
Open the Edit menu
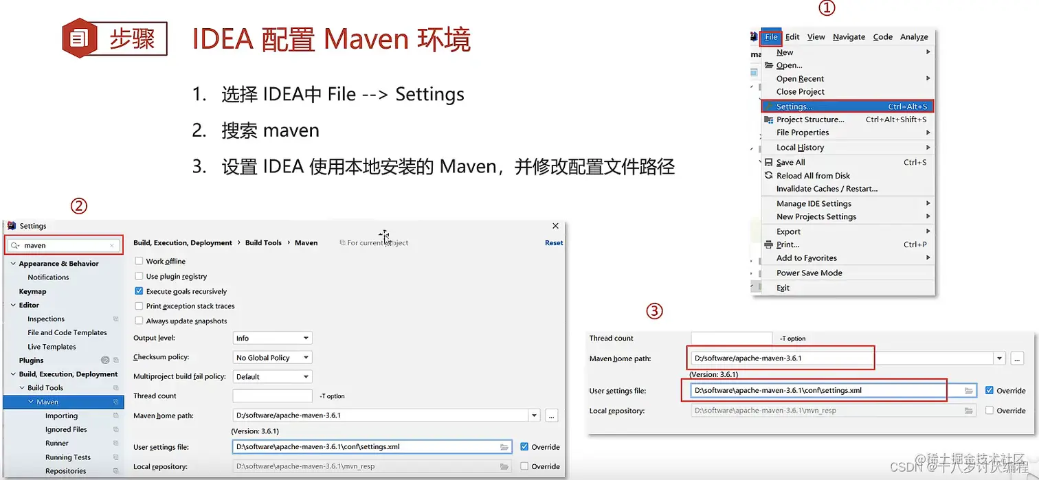pos(792,37)
